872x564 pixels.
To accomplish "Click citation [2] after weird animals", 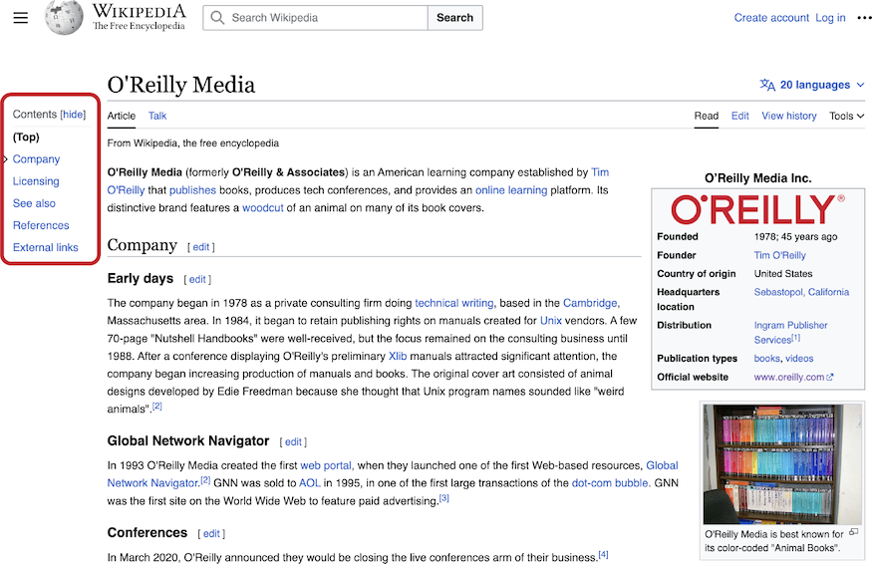I will [157, 406].
